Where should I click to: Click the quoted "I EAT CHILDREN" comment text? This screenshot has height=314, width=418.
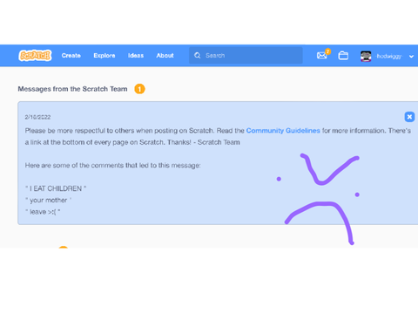pos(56,188)
